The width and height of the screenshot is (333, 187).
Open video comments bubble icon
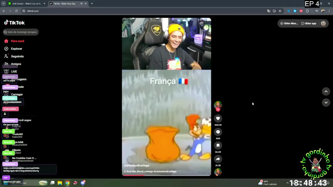coord(218,132)
